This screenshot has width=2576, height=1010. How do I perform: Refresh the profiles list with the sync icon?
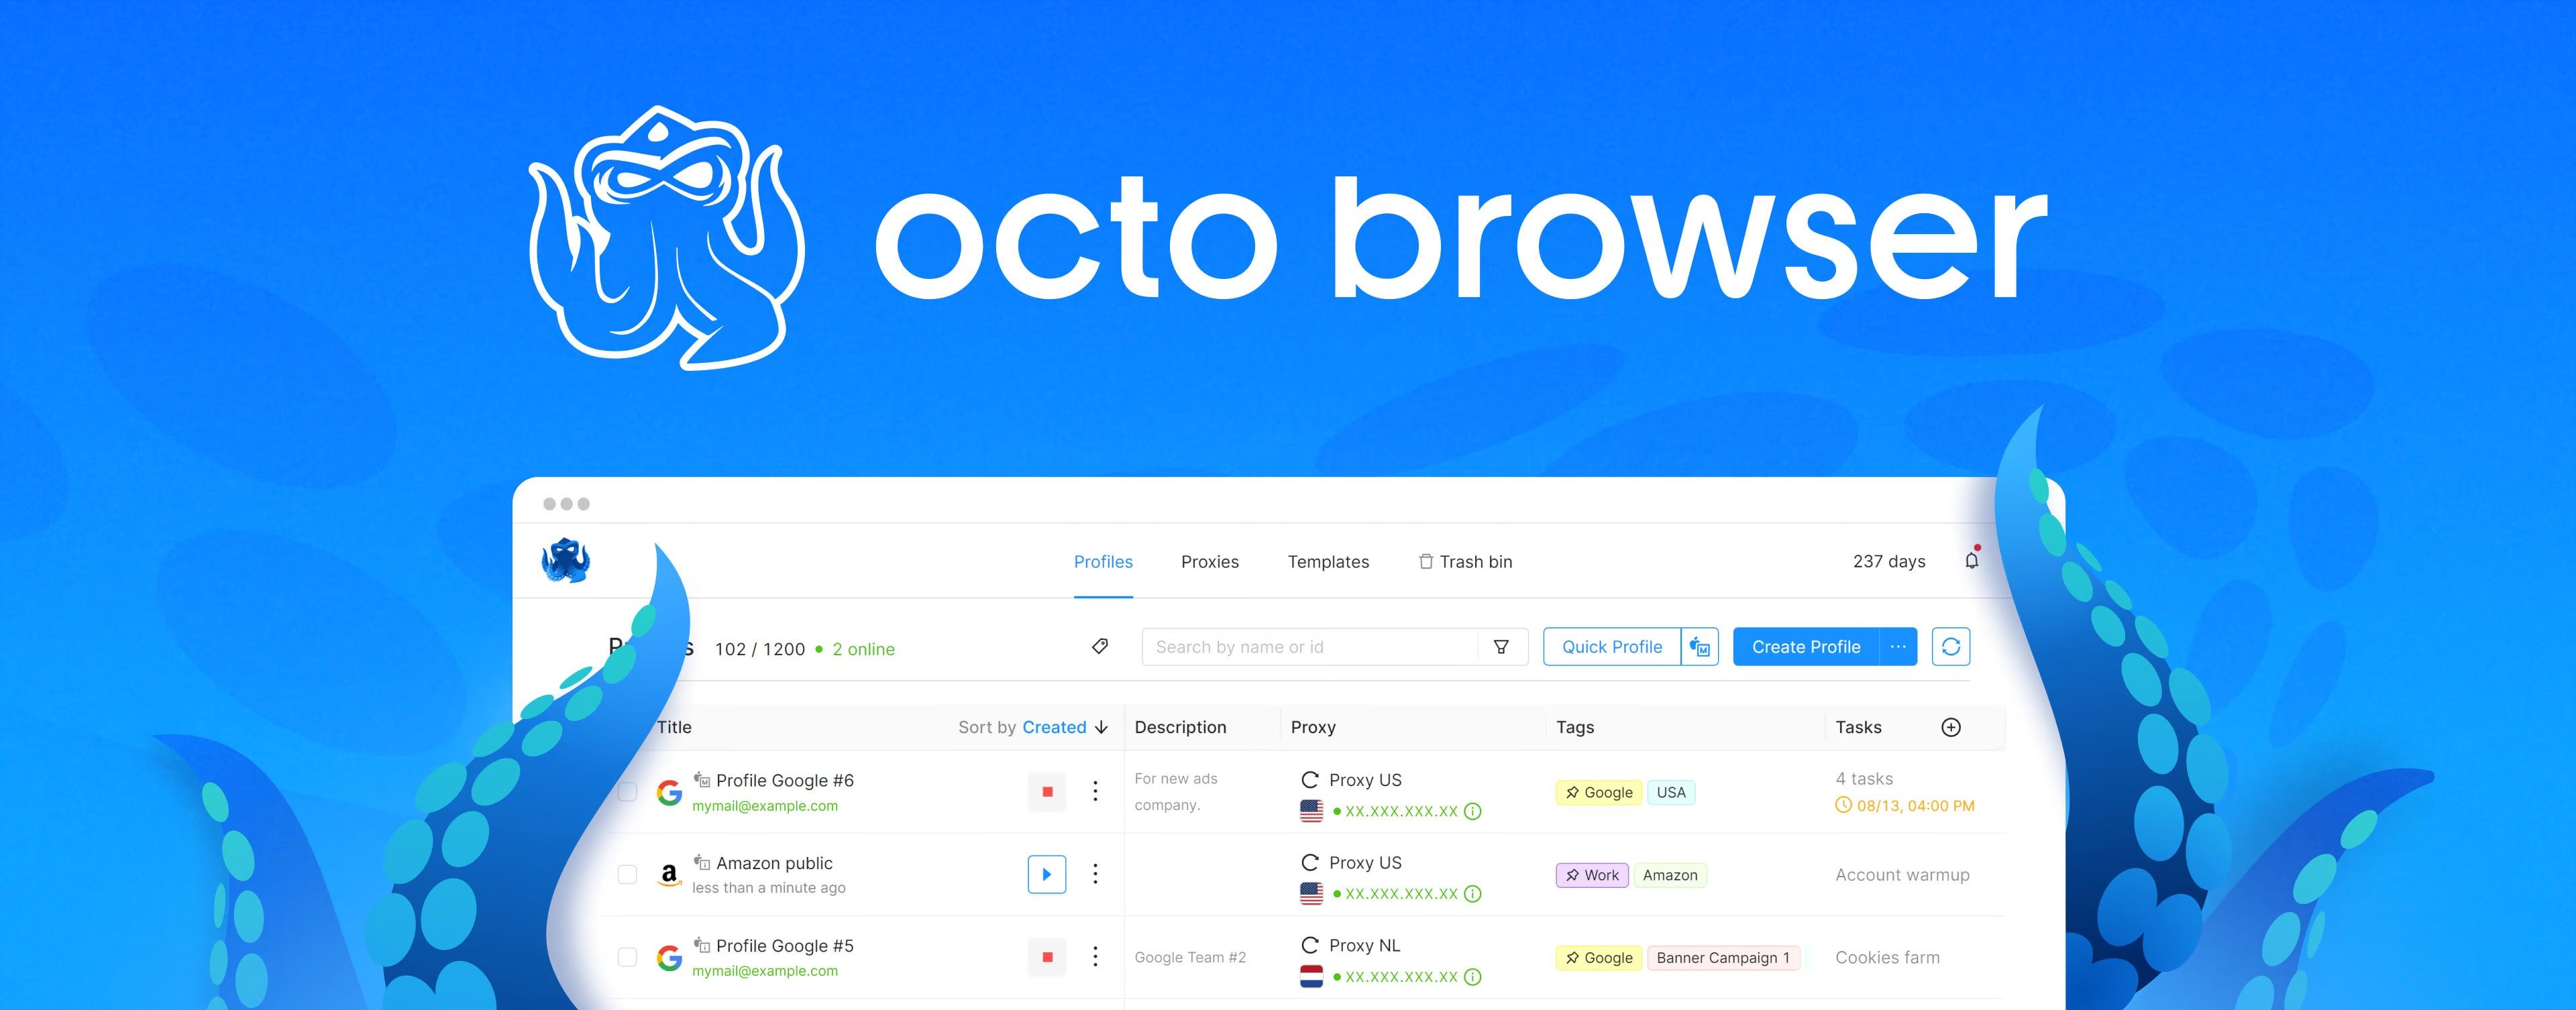1950,646
